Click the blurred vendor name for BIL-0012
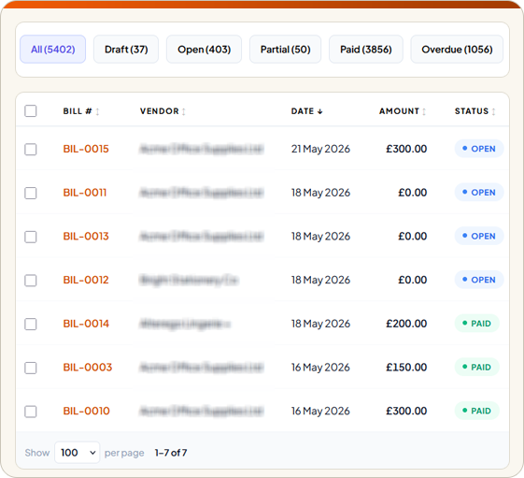The width and height of the screenshot is (524, 478). (189, 280)
